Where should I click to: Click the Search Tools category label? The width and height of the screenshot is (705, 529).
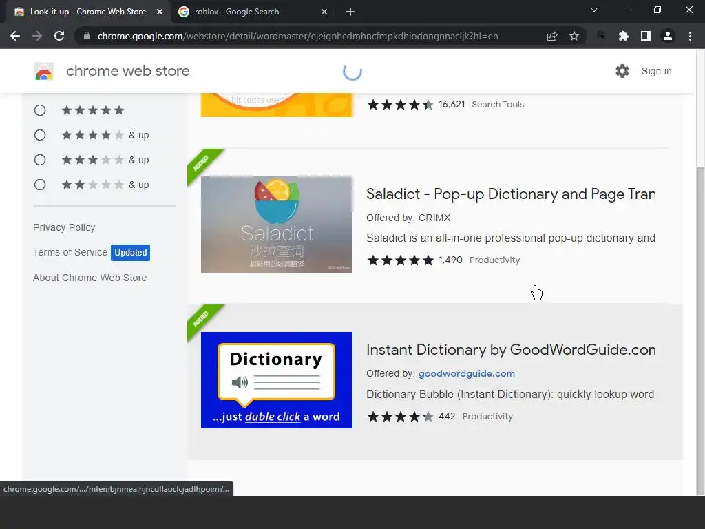pos(498,105)
